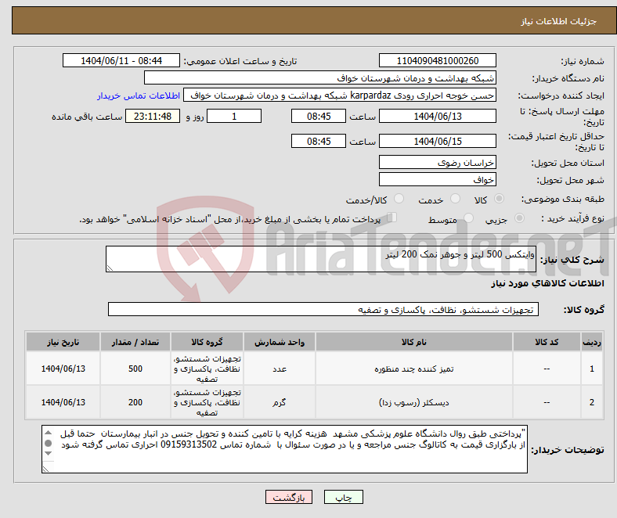Click the announcement date field 1404/06/11 - 08:44
Image resolution: width=617 pixels, height=518 pixels.
click(x=121, y=60)
